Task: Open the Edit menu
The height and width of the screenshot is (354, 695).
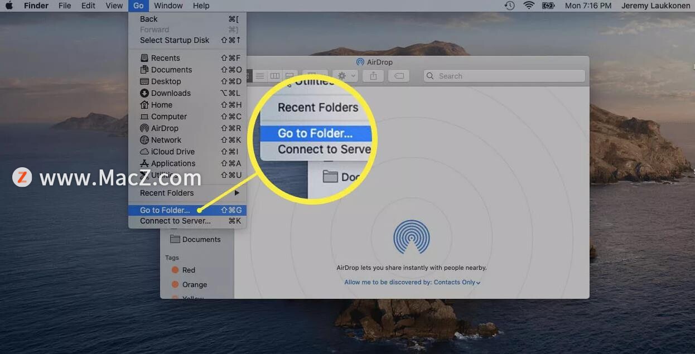Action: (x=88, y=6)
